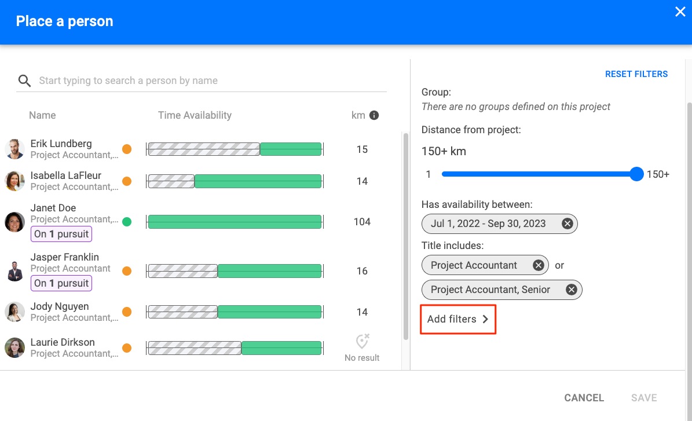Select Jasper Franklin's avatar
Screen dimensions: 692x421
click(14, 271)
